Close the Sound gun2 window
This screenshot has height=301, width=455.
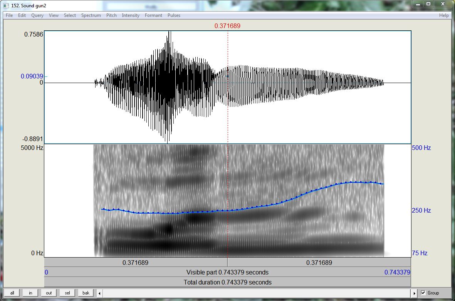[x=443, y=4]
